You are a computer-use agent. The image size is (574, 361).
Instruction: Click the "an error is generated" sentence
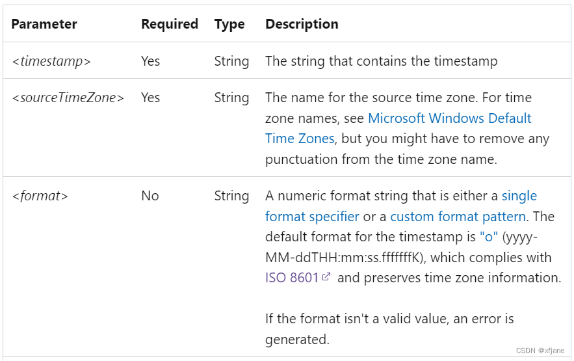coord(389,328)
